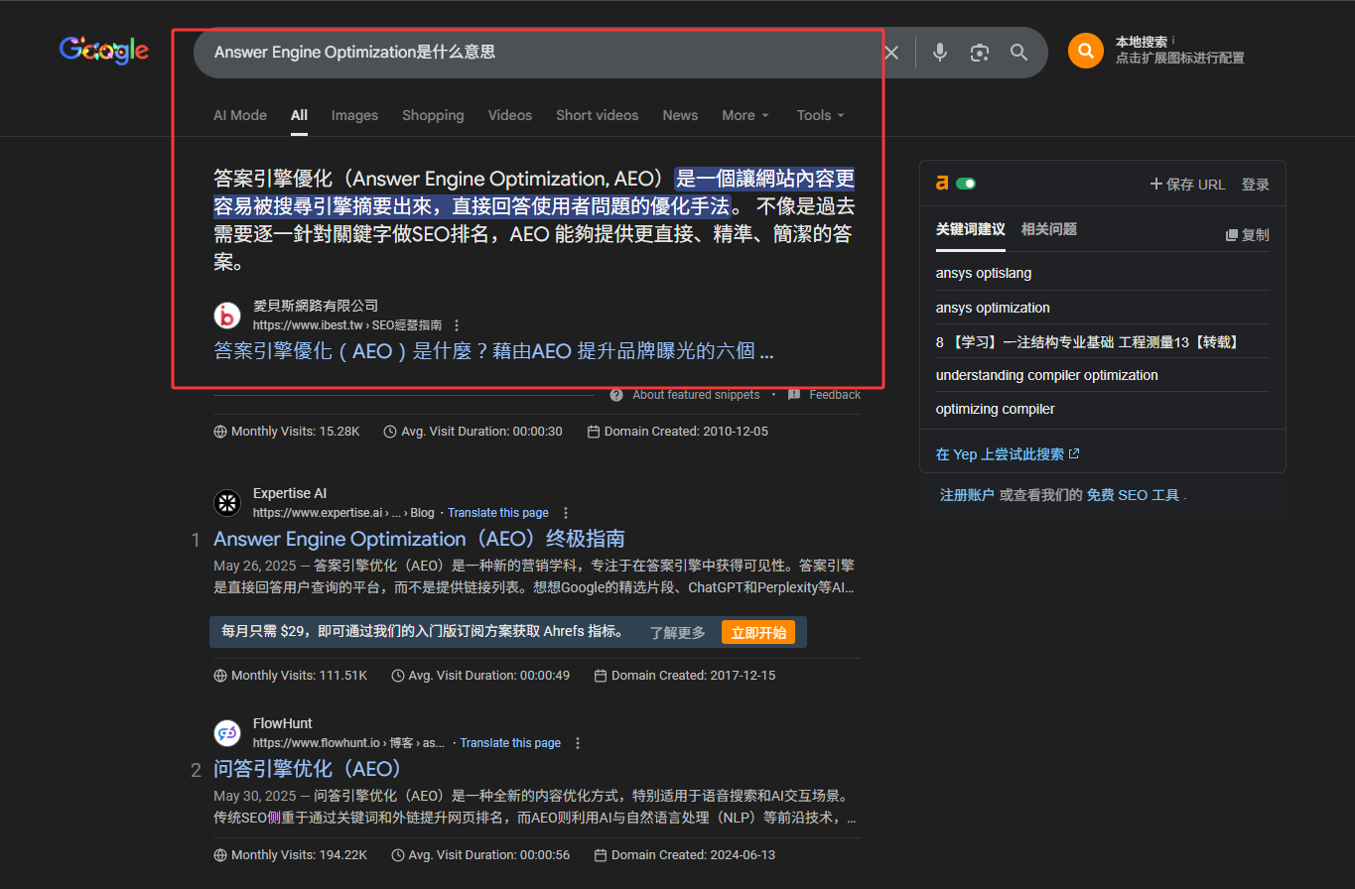The height and width of the screenshot is (889, 1355).
Task: Clear the search query with the X icon
Action: (x=891, y=53)
